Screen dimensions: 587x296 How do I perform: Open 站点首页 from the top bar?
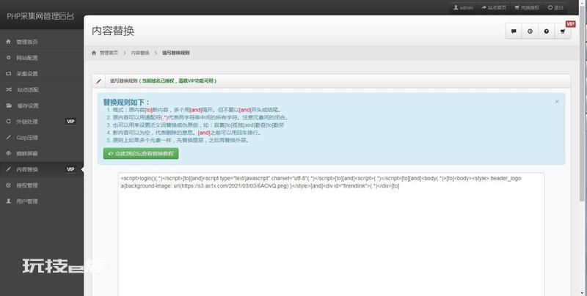(x=494, y=7)
